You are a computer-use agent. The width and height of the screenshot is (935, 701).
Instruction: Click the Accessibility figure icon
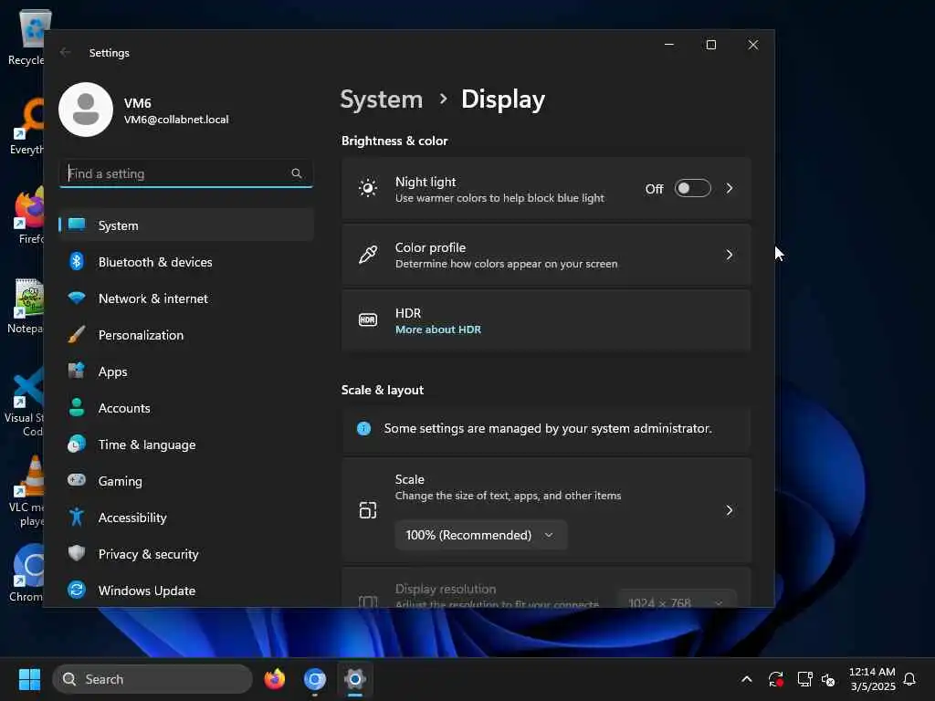click(77, 517)
